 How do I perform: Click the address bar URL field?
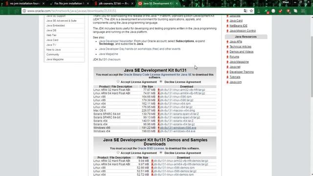[x=134, y=11]
